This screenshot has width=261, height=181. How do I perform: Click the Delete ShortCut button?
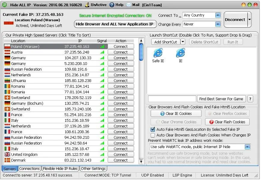point(204,42)
